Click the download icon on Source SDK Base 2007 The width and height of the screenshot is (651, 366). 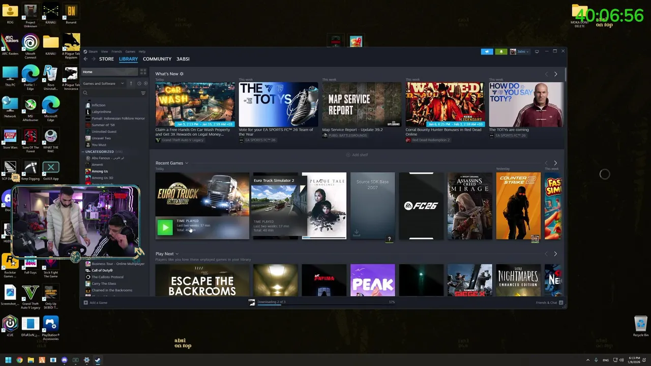pos(357,232)
